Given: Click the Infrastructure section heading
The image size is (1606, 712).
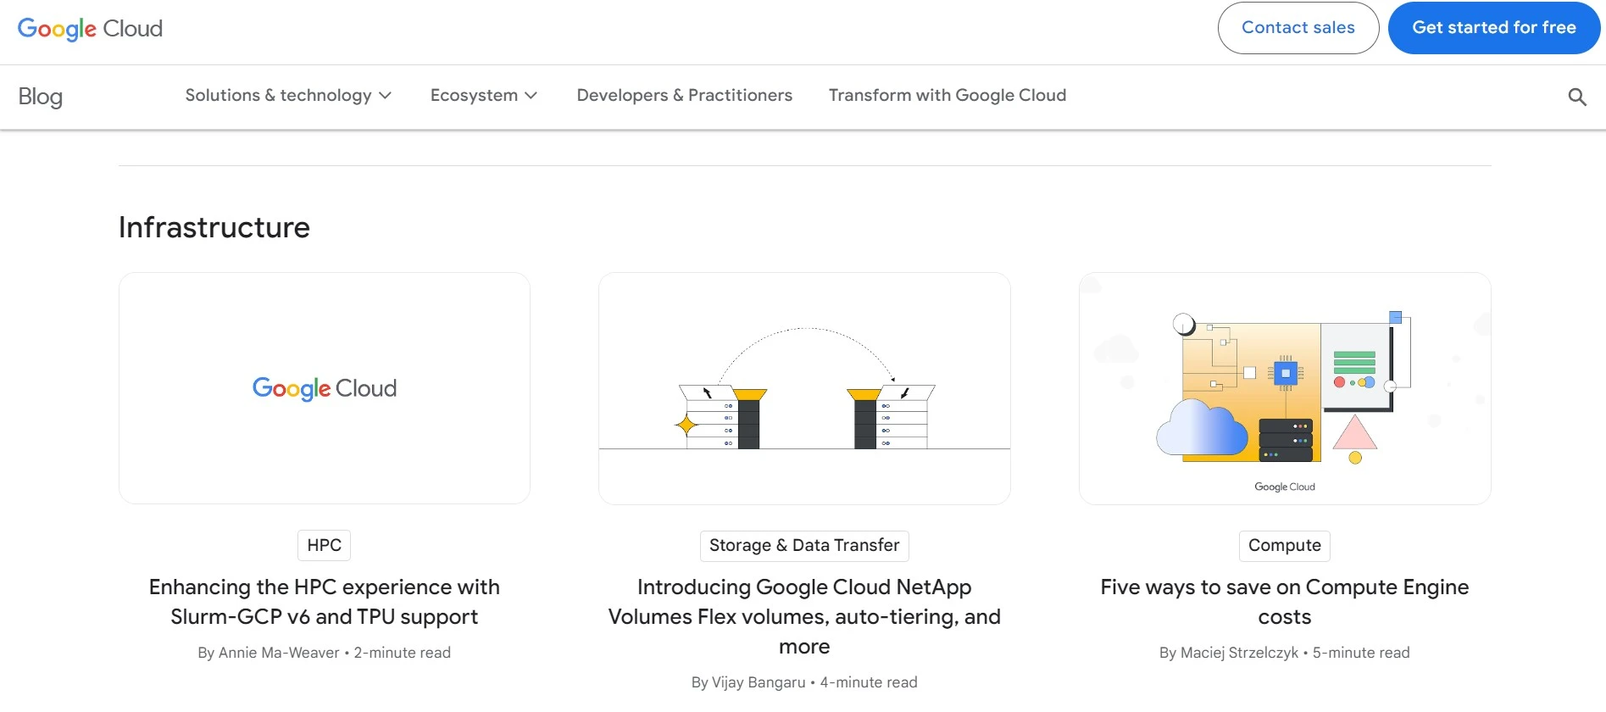Looking at the screenshot, I should pyautogui.click(x=214, y=227).
